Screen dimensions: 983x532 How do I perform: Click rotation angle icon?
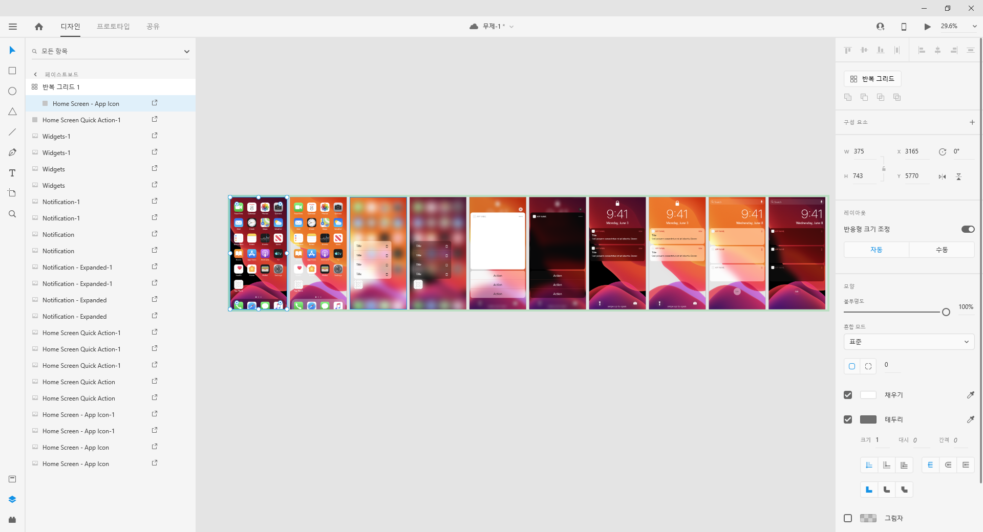[x=943, y=152]
